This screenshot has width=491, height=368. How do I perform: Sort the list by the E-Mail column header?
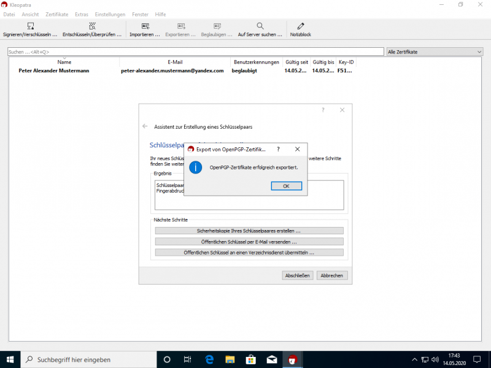coord(174,62)
